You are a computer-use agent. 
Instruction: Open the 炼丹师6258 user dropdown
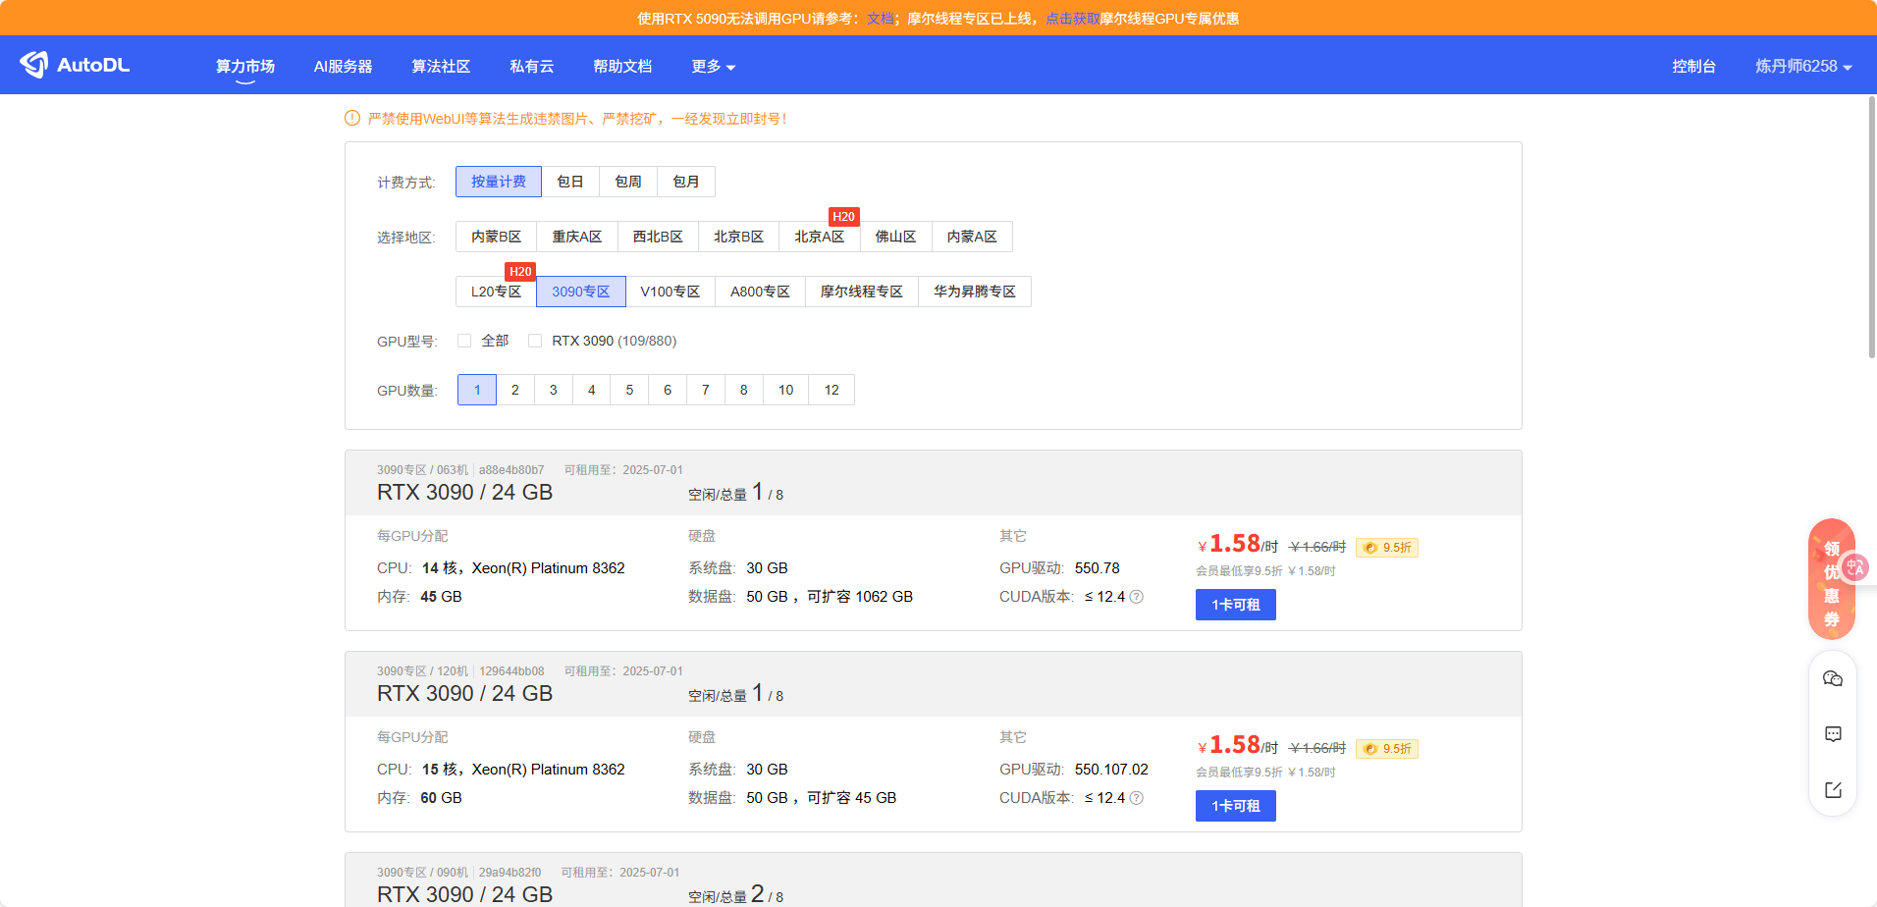coord(1802,66)
